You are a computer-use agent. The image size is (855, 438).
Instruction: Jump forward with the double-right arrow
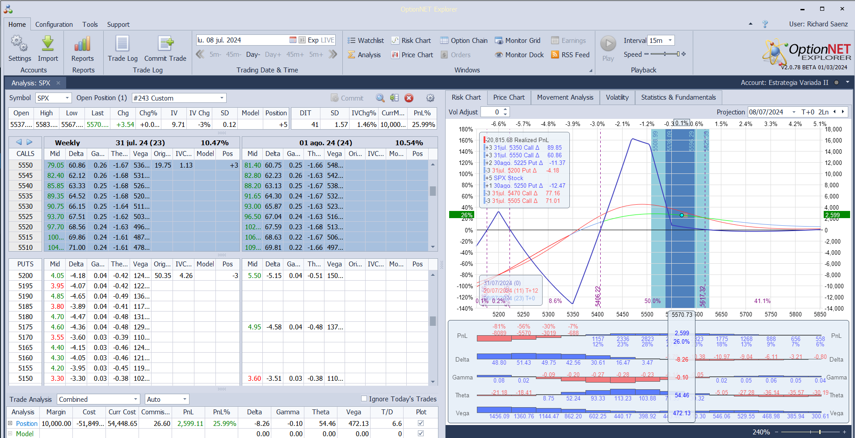coord(333,55)
